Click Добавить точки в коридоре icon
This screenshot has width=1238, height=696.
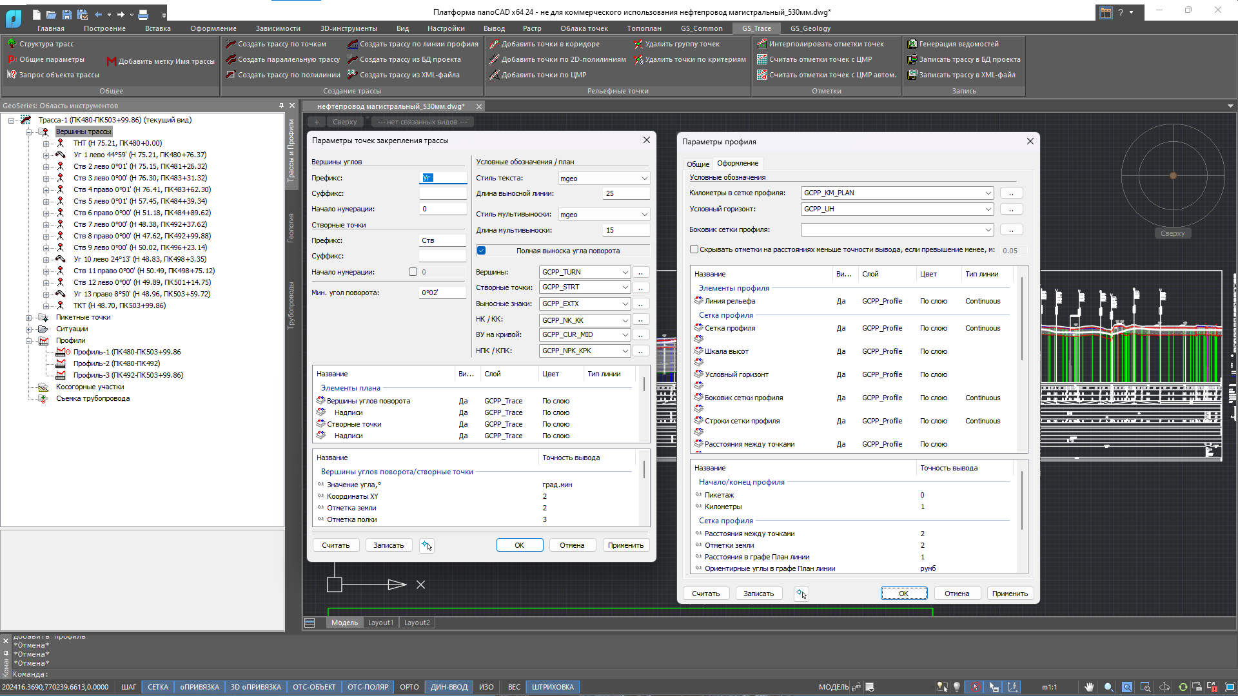point(495,44)
